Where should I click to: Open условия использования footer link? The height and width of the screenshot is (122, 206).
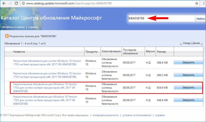(x=137, y=115)
